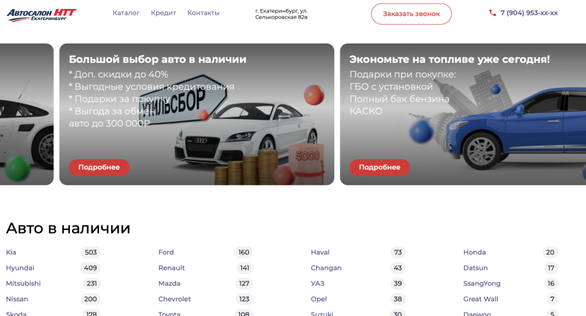Click the 409 count badge for Hyundai

pyautogui.click(x=90, y=268)
